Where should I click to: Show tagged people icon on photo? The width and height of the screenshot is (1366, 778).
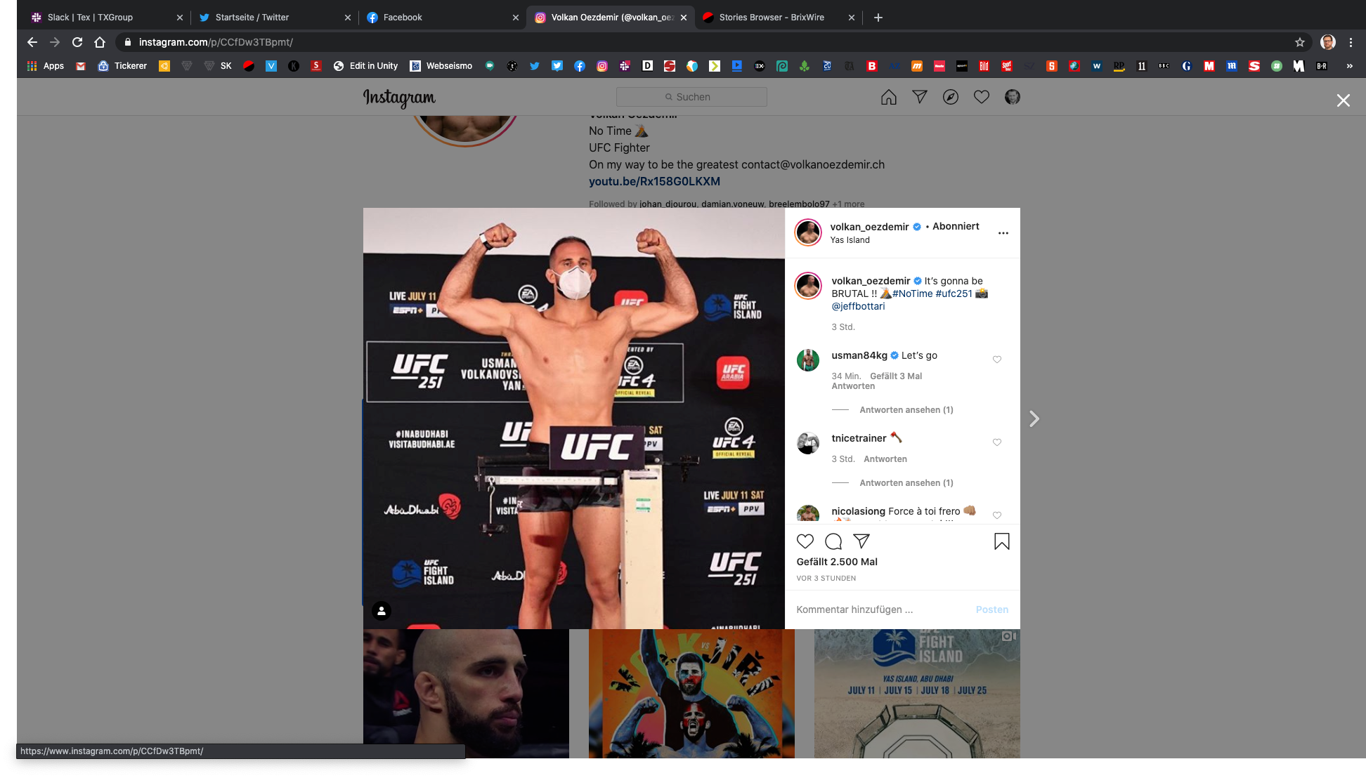coord(382,611)
